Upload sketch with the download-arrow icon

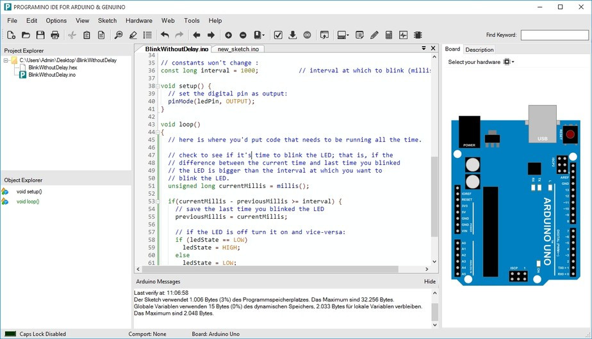coord(293,35)
